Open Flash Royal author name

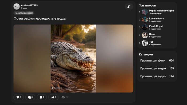click(156, 26)
